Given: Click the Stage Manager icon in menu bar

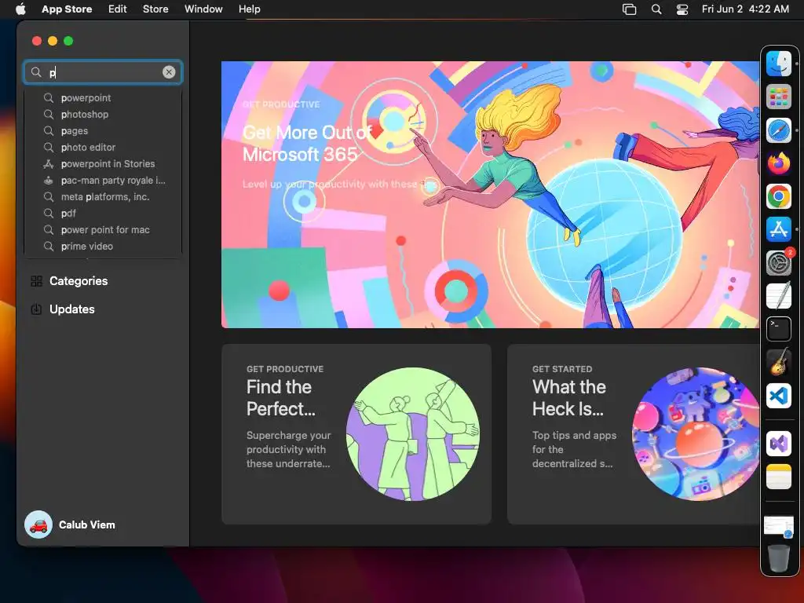Looking at the screenshot, I should coord(629,9).
